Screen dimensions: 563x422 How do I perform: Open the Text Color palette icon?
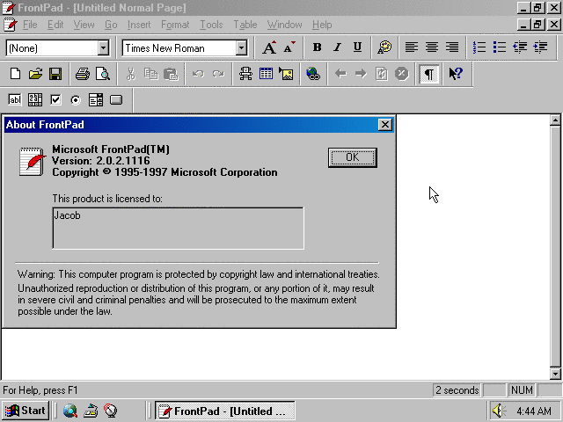[384, 47]
